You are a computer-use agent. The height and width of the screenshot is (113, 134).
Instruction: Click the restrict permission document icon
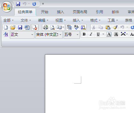click(x=35, y=27)
